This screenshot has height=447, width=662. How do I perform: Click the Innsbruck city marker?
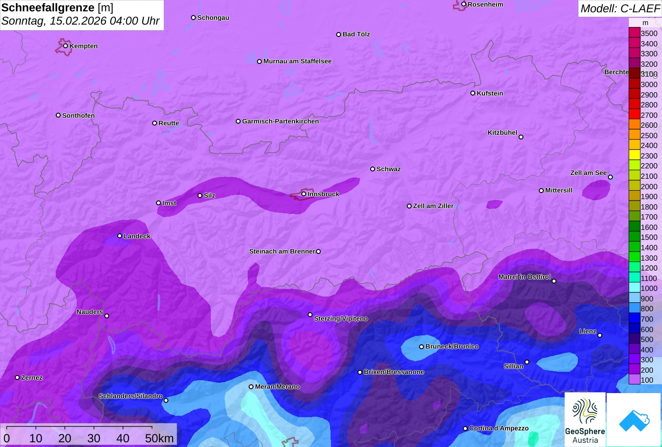coord(304,194)
